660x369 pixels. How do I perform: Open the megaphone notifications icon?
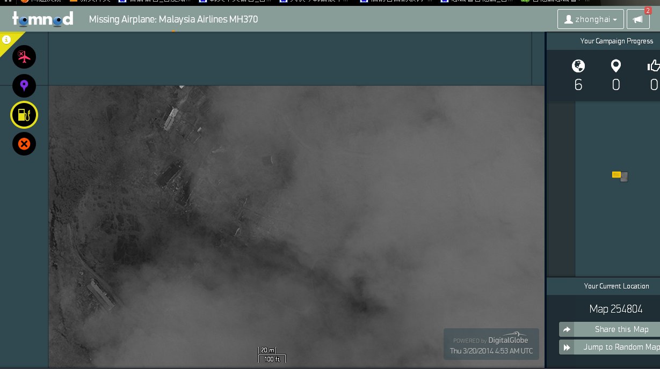(637, 19)
